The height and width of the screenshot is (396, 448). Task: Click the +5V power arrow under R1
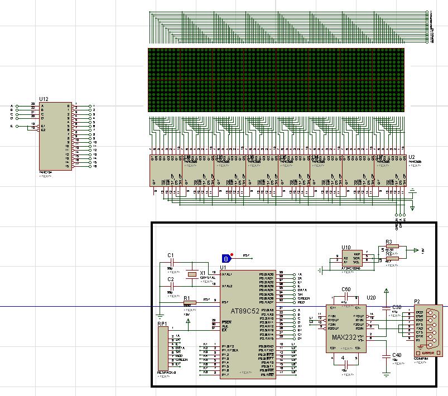click(x=188, y=321)
